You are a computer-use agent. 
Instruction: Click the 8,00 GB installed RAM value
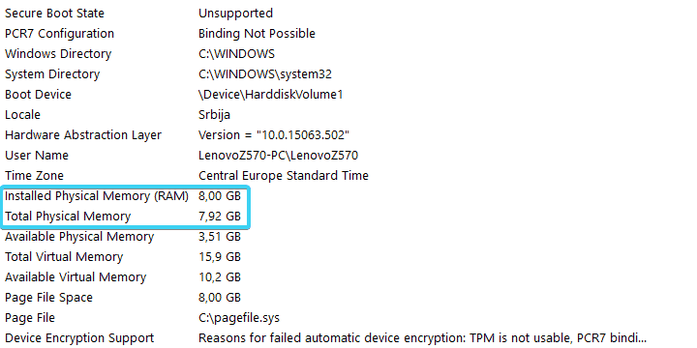(220, 196)
